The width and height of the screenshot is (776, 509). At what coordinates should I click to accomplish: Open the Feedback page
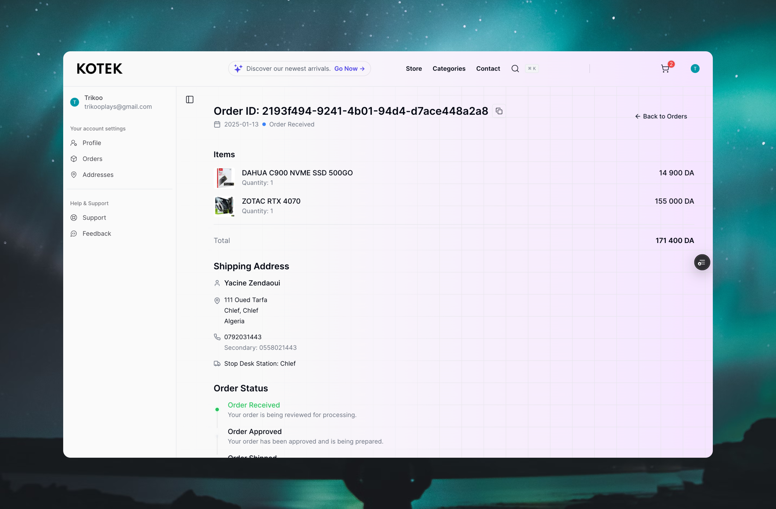pos(97,233)
